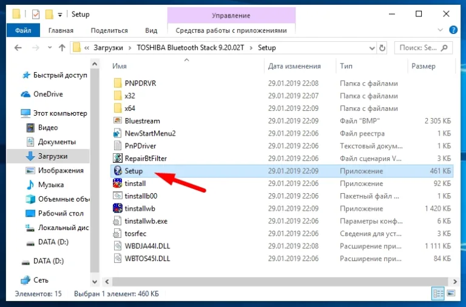The height and width of the screenshot is (307, 466).
Task: Sort by the Размер column header
Action: pos(423,66)
